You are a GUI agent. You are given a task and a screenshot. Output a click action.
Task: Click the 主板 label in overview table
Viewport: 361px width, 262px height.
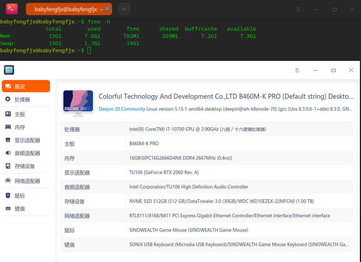pos(70,144)
